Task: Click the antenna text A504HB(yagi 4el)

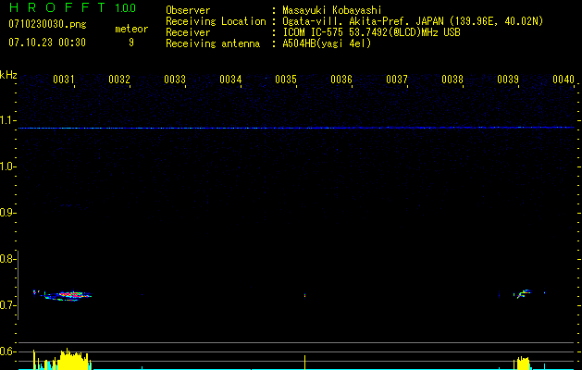Action: click(327, 43)
